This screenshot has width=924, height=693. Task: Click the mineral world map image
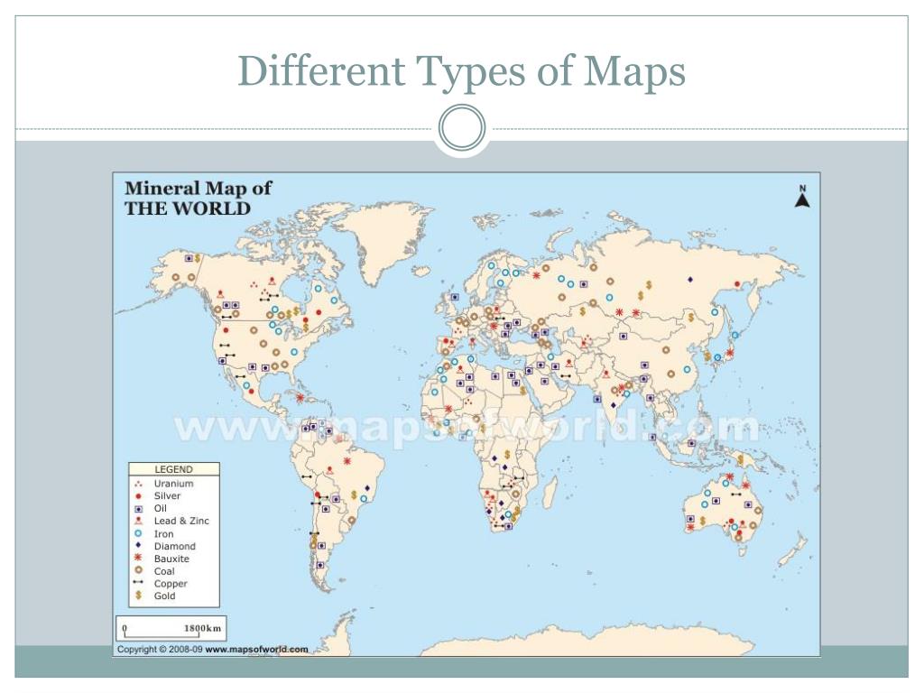pyautogui.click(x=467, y=414)
